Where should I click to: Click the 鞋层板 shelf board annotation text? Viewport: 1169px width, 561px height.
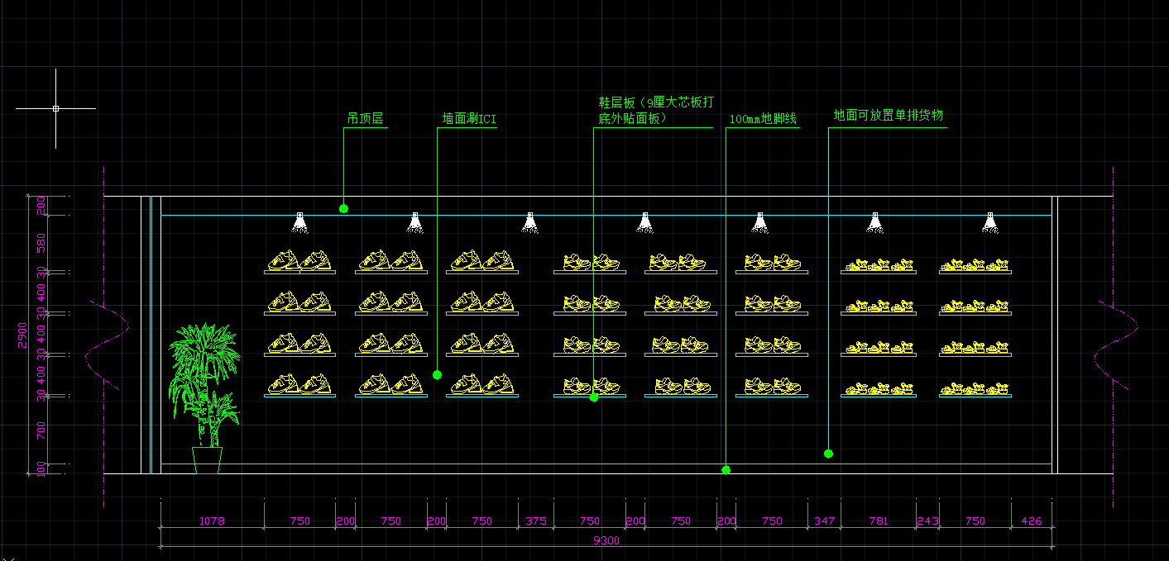pyautogui.click(x=655, y=111)
